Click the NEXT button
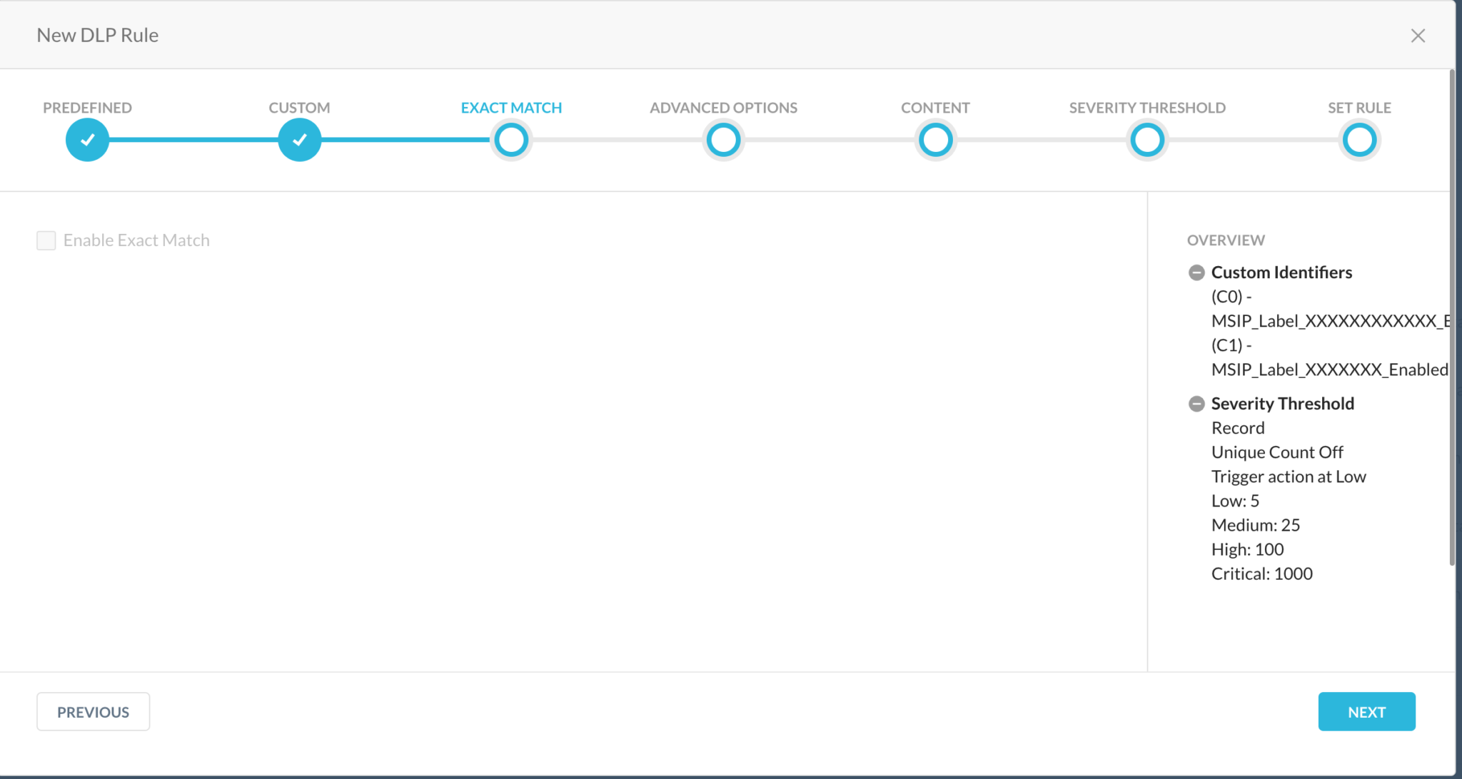This screenshot has height=779, width=1462. coord(1366,711)
